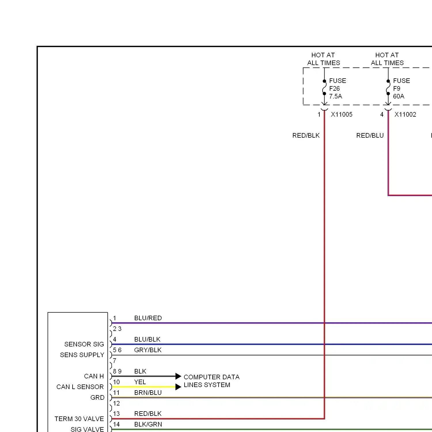Click the black arrowhead on the BLK wire
This screenshot has height=432, width=432.
coord(178,376)
